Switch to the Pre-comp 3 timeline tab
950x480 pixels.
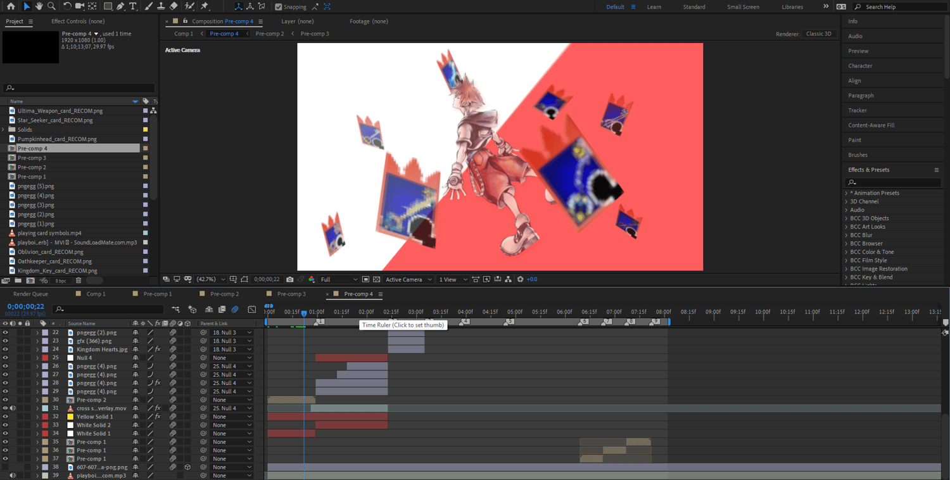click(x=291, y=294)
